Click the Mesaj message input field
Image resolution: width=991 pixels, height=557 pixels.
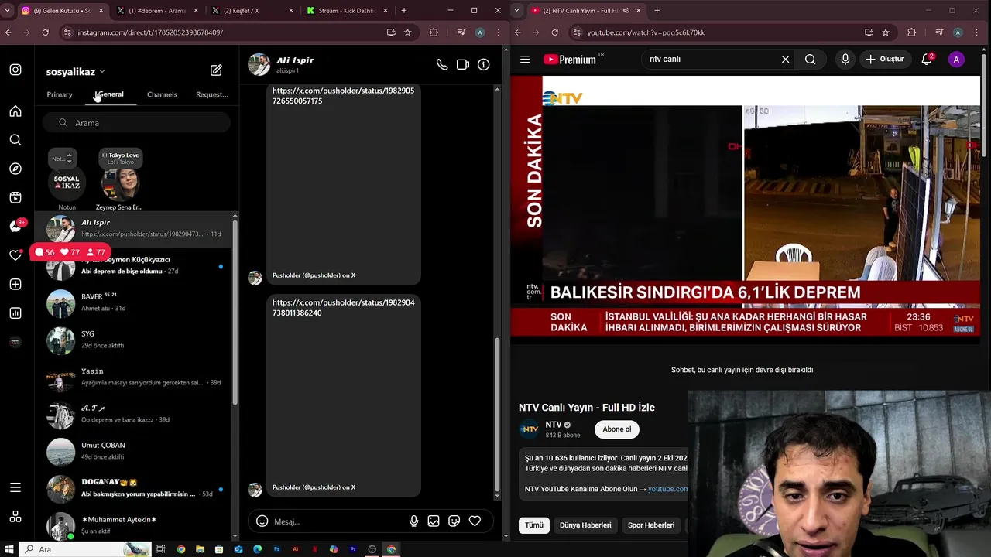pos(338,521)
